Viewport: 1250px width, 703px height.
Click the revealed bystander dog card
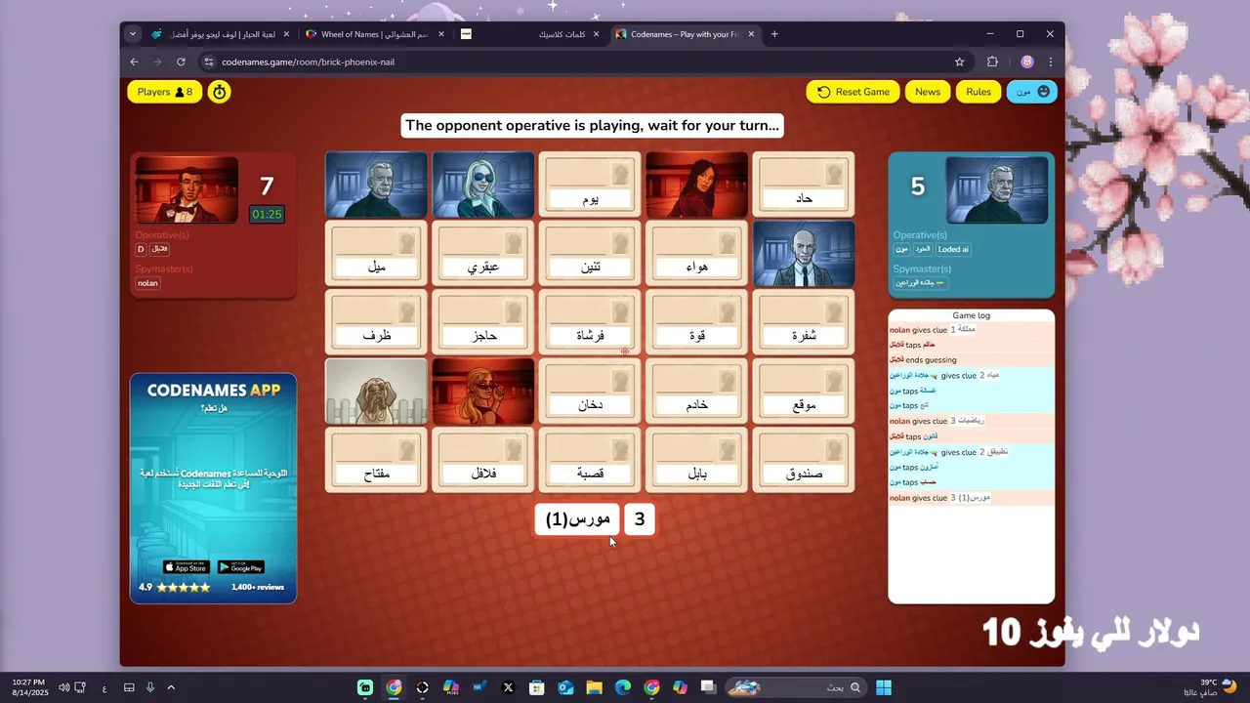click(376, 392)
